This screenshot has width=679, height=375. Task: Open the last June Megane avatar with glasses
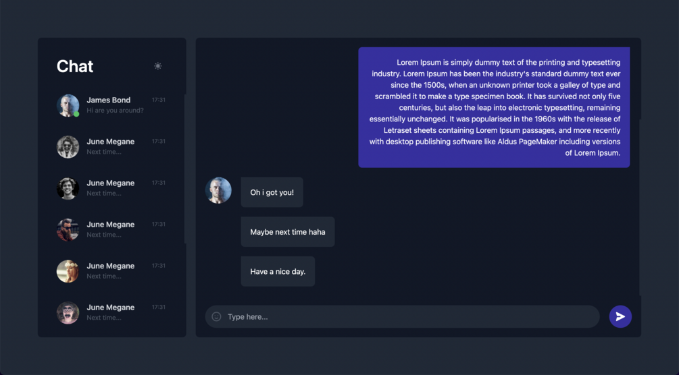[x=68, y=313]
